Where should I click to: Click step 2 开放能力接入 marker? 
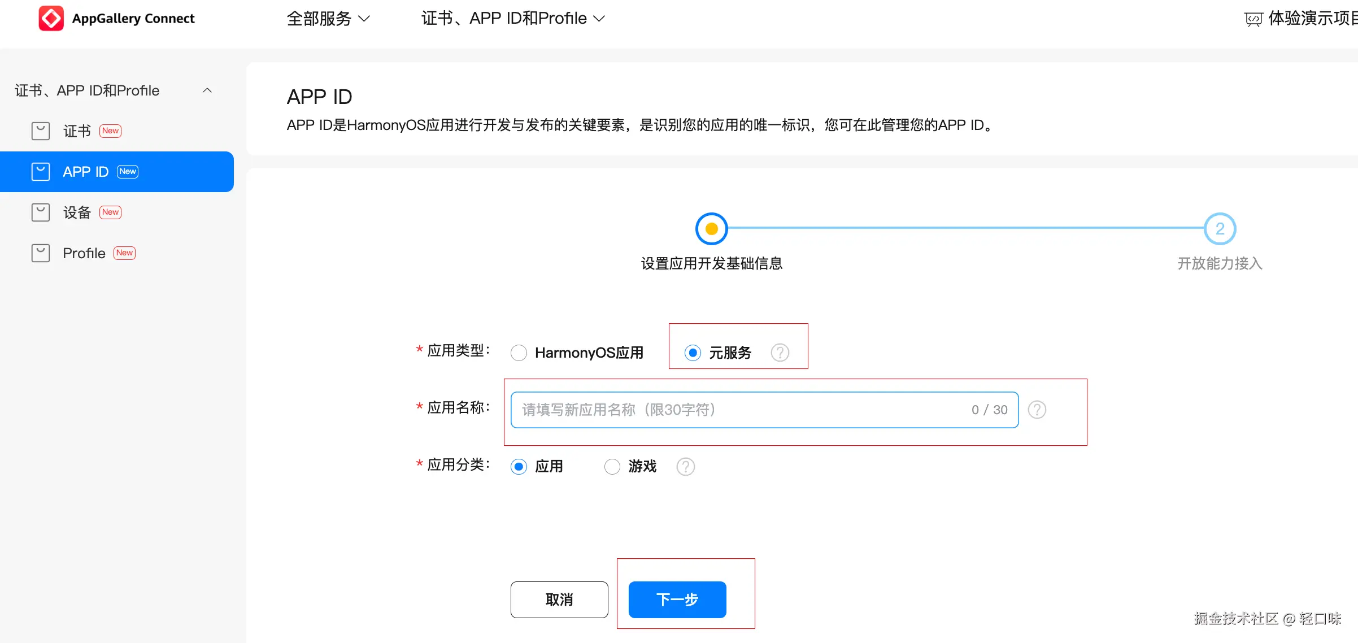click(1220, 229)
